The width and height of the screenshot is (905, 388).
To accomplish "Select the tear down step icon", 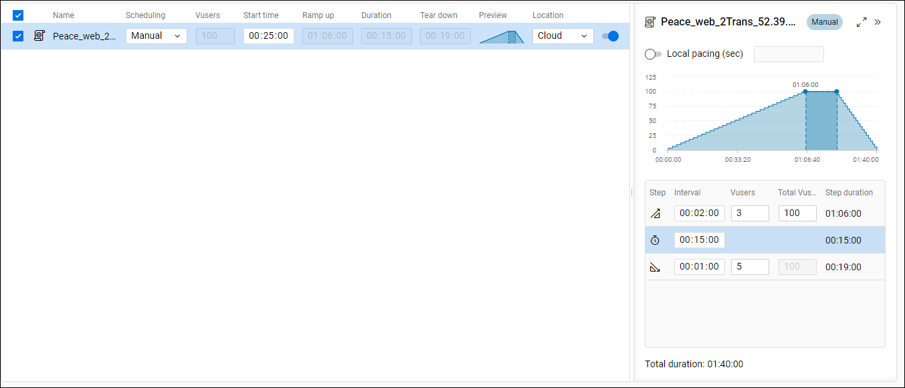I will [655, 267].
